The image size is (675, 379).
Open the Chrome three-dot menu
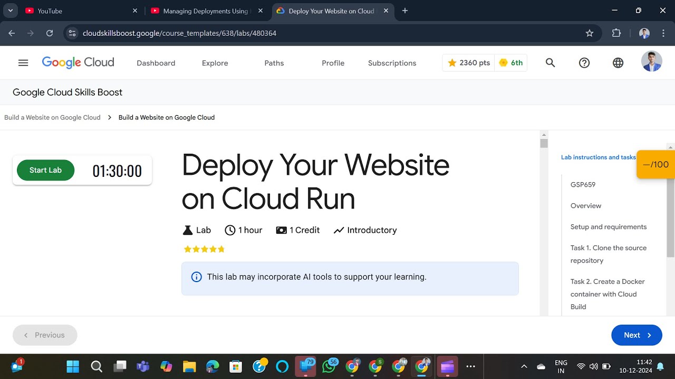click(x=663, y=33)
